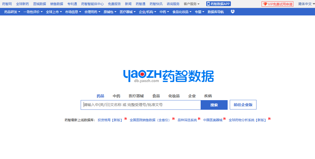315x159 pixels.
Task: Expand the 合理用药 dropdown menu
Action: 92,12
